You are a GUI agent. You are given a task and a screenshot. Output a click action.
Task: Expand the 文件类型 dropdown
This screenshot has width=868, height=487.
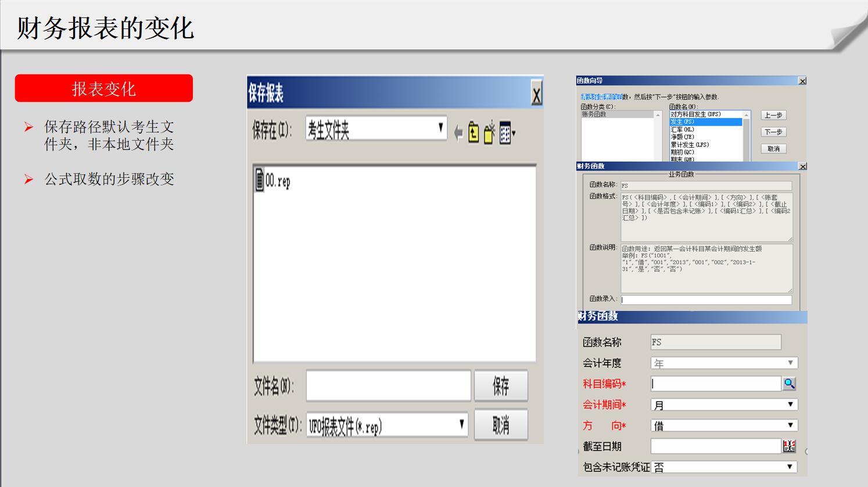(461, 425)
